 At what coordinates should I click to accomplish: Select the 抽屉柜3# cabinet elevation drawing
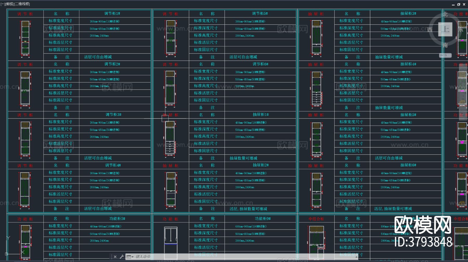point(316,39)
